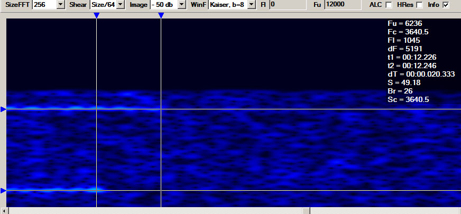
Task: Enable the ALC checkbox
Action: 389,5
